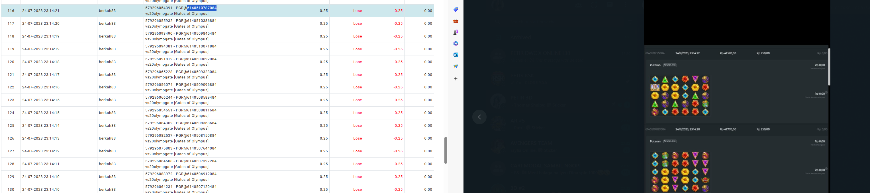
Task: Click the game history panel scrollbar thumb
Action: point(829,67)
